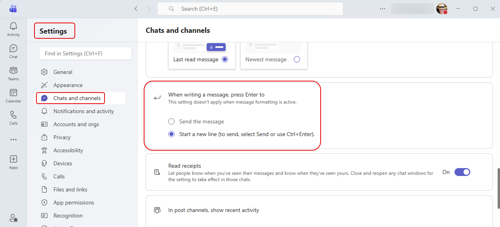Image resolution: width=500 pixels, height=227 pixels.
Task: Open the Apps plus icon
Action: click(13, 159)
